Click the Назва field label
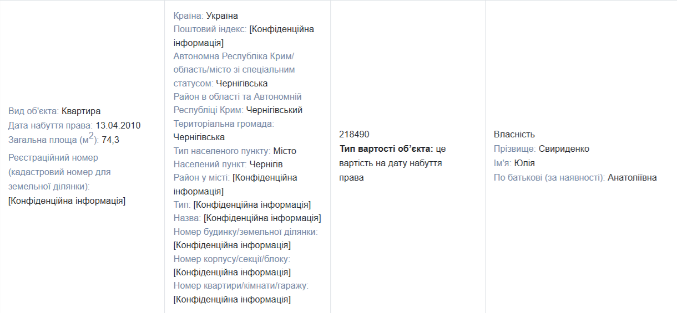The image size is (677, 313). pos(187,218)
